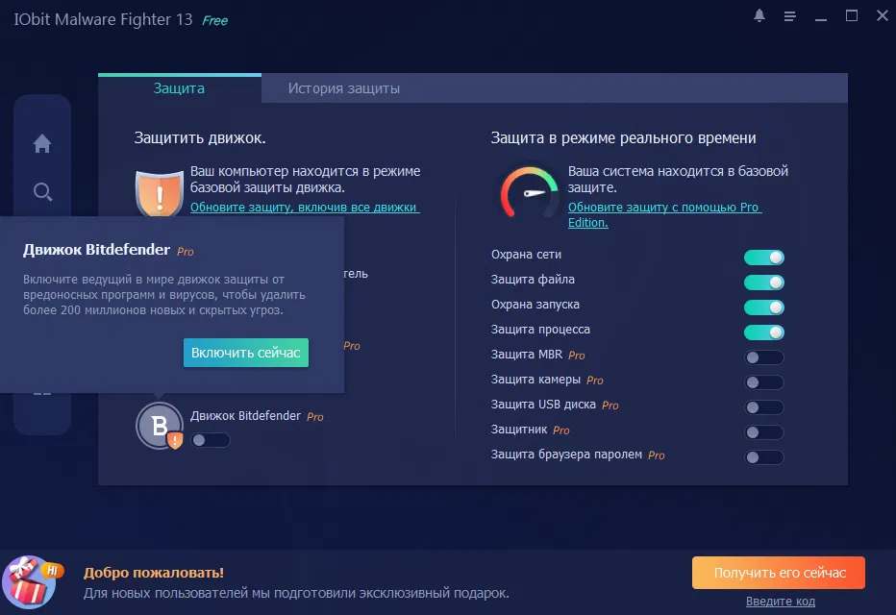
Task: Toggle Охрана сети switch off
Action: click(764, 258)
